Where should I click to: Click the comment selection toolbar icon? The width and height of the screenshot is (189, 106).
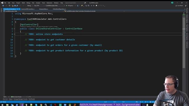tap(91, 6)
